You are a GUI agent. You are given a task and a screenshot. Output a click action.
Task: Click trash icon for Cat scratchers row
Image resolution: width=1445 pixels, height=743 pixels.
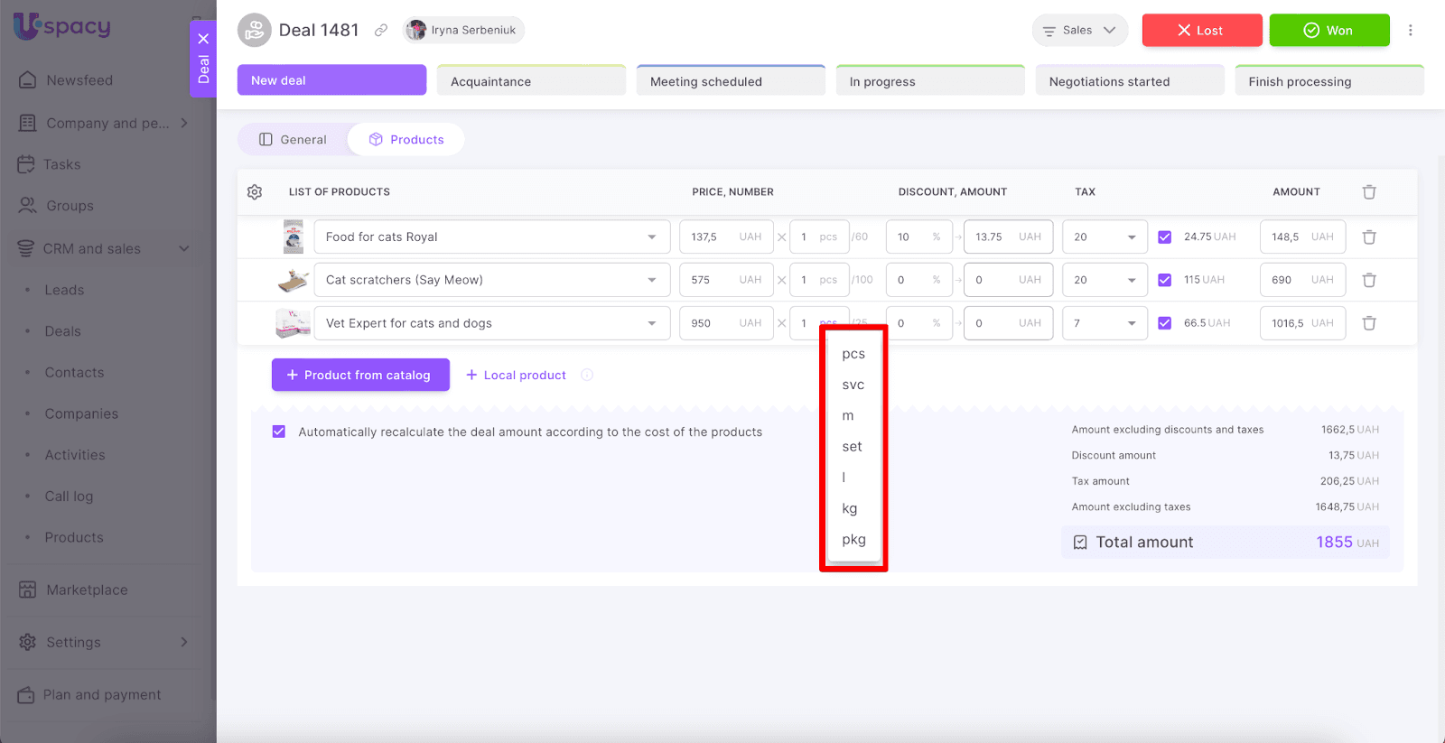point(1368,280)
